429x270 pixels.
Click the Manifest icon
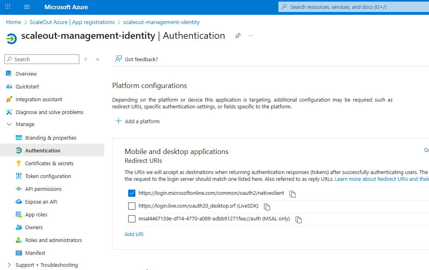pyautogui.click(x=18, y=253)
